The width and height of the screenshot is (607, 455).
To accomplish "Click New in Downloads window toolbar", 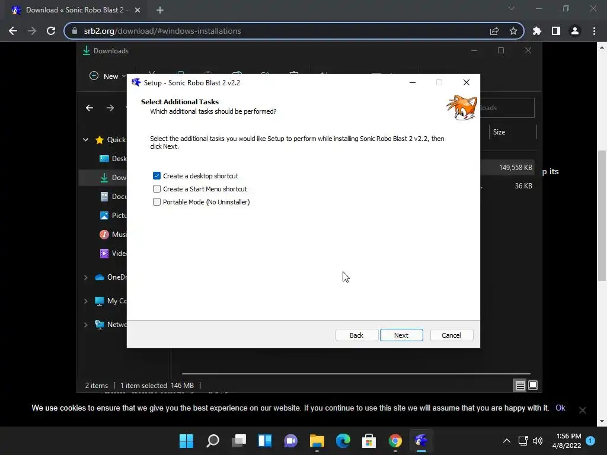I will click(108, 76).
